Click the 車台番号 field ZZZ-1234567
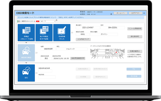 click(88, 28)
